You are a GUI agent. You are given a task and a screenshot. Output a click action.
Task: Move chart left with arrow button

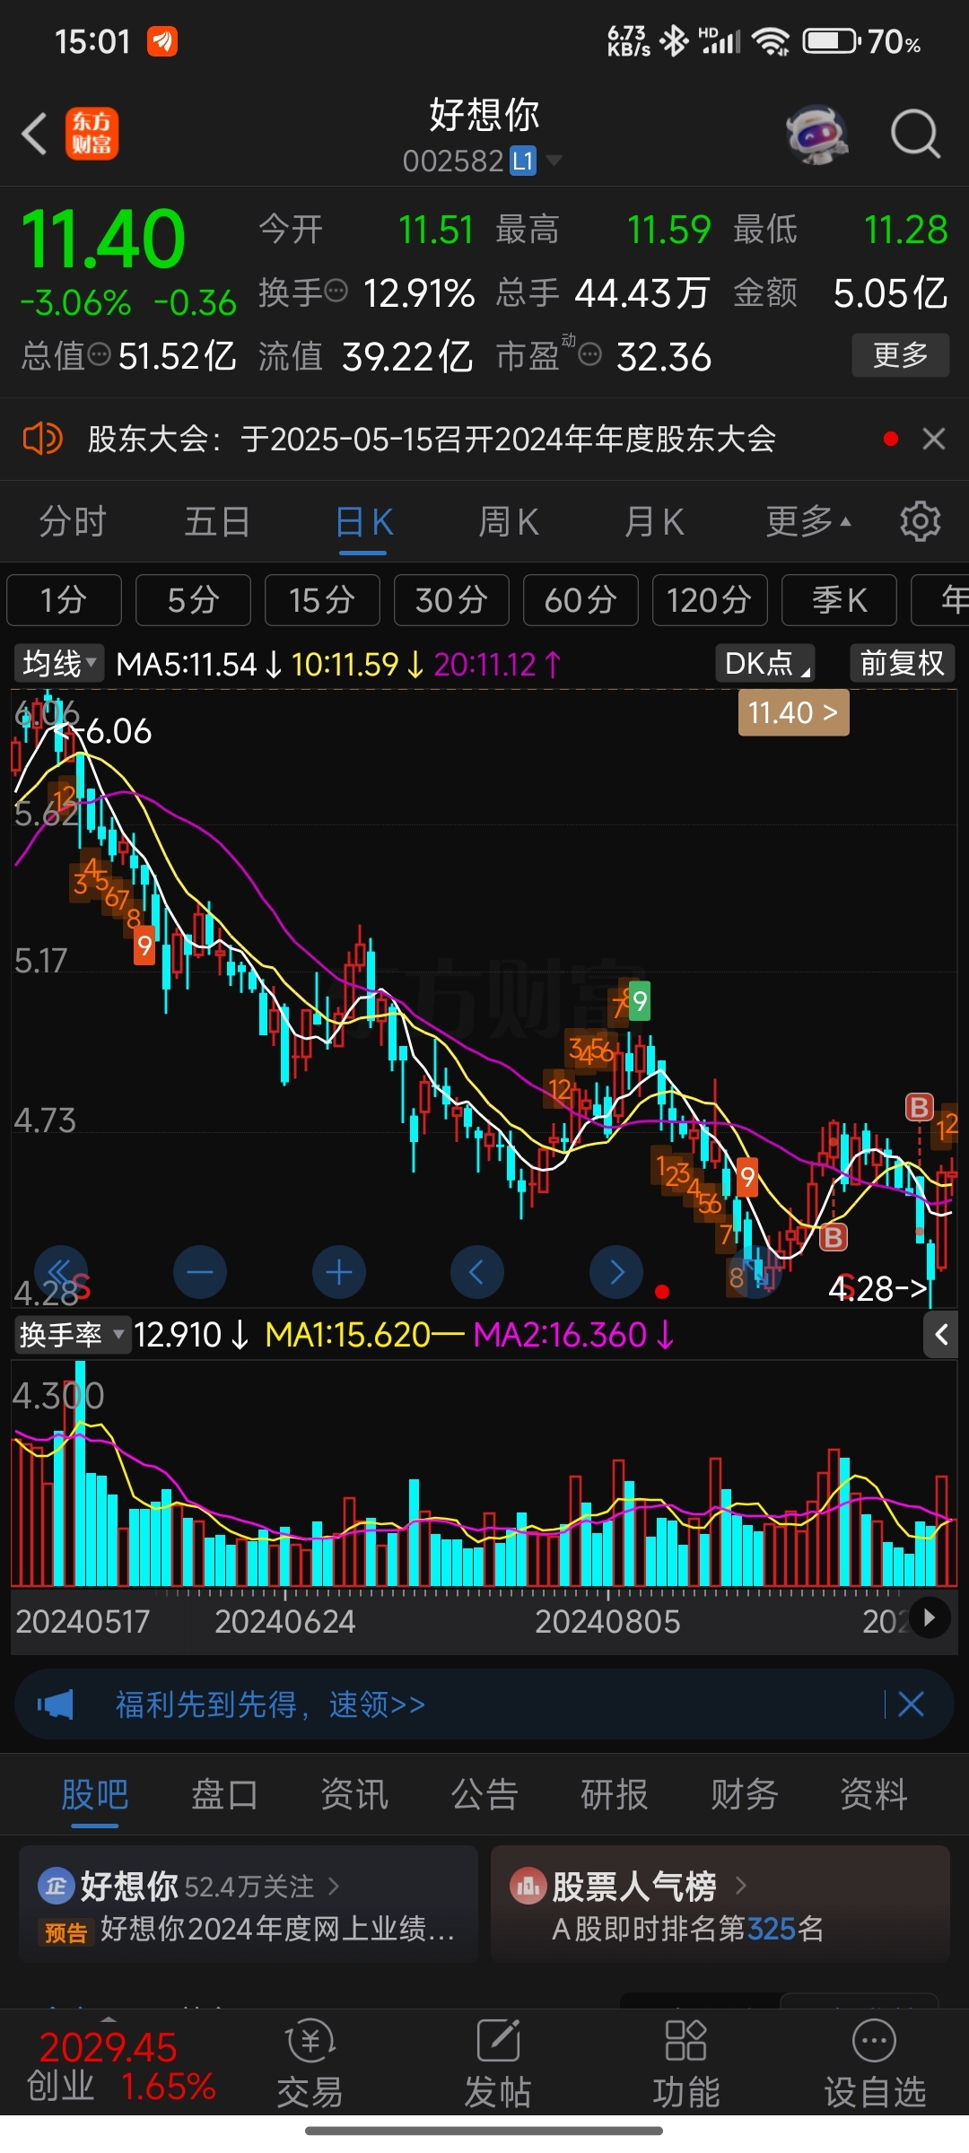click(x=476, y=1272)
